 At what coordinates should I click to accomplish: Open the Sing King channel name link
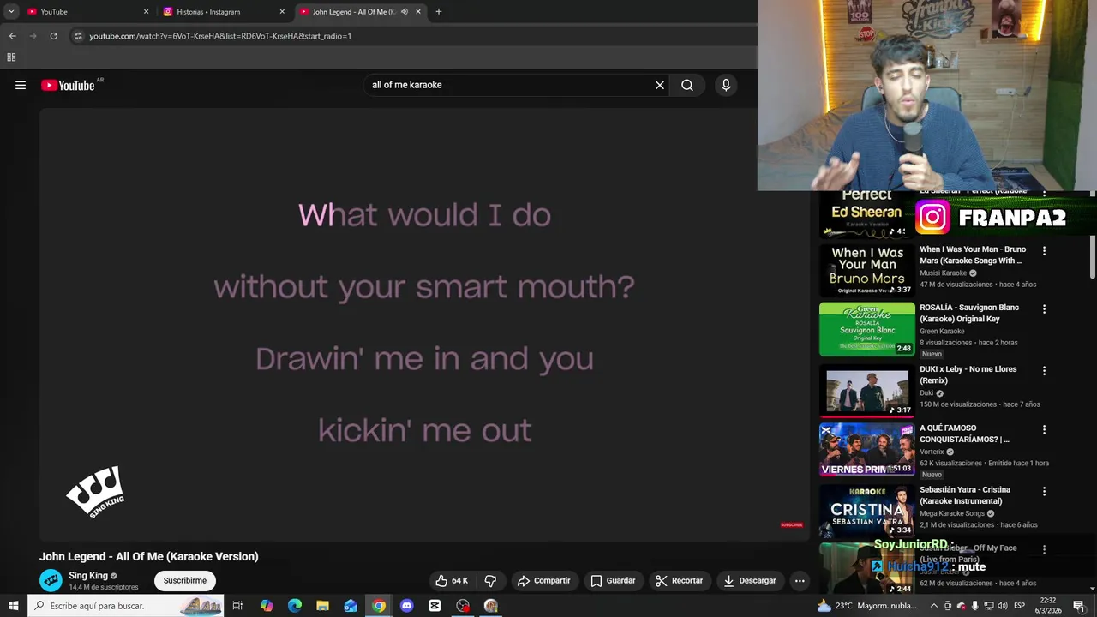[88, 576]
